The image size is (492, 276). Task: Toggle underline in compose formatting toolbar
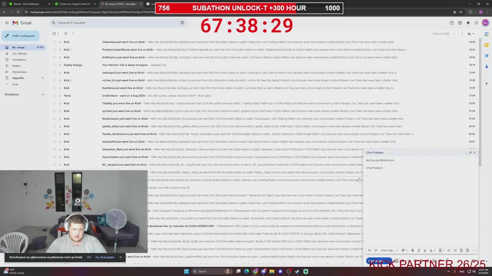425,250
